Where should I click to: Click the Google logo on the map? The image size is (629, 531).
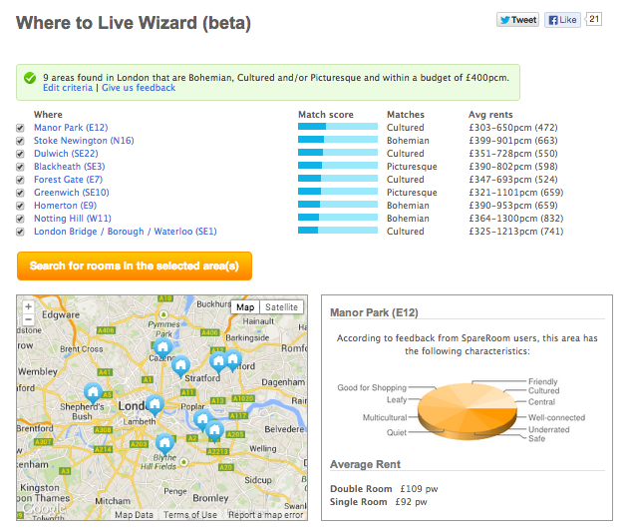(x=43, y=508)
